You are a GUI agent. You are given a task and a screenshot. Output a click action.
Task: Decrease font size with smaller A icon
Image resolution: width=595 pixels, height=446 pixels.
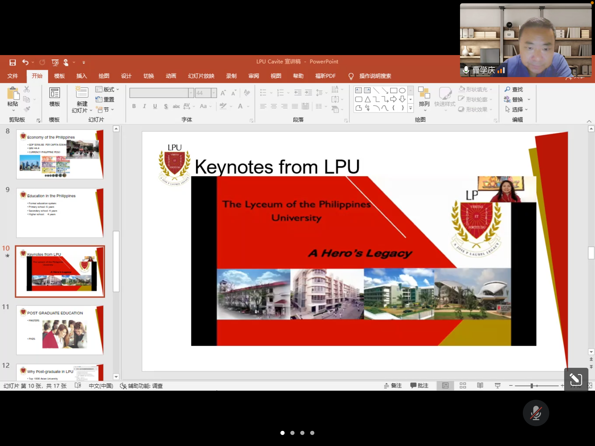[x=234, y=93]
